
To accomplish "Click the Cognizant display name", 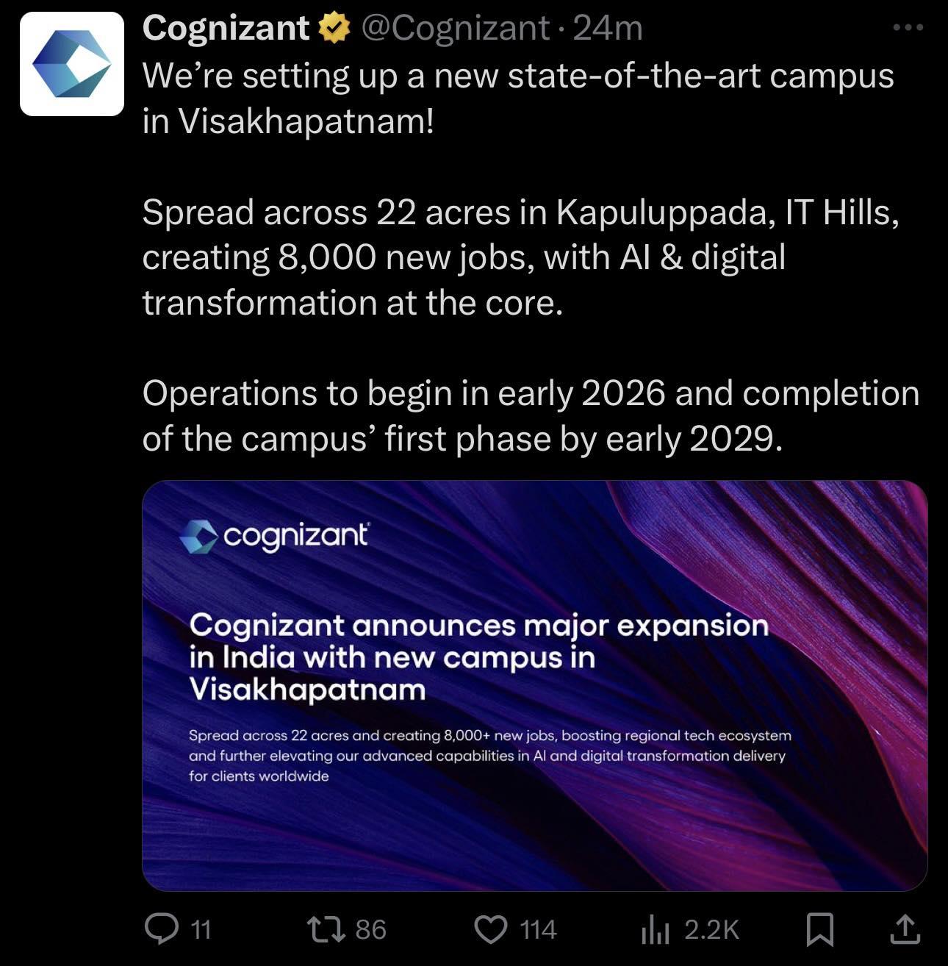I will coord(226,29).
